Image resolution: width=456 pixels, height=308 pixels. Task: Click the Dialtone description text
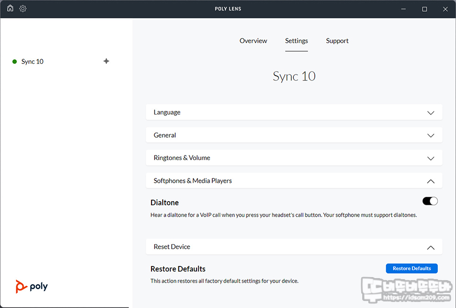(284, 215)
